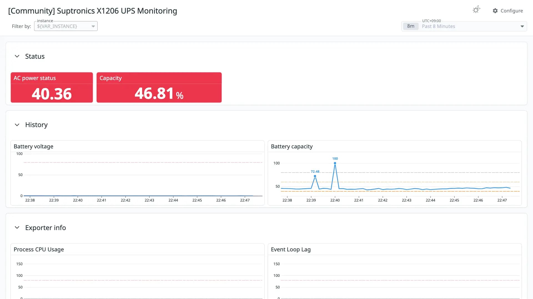Screen dimensions: 533x299
Task: Collapse the History section chevron
Action: coord(17,125)
